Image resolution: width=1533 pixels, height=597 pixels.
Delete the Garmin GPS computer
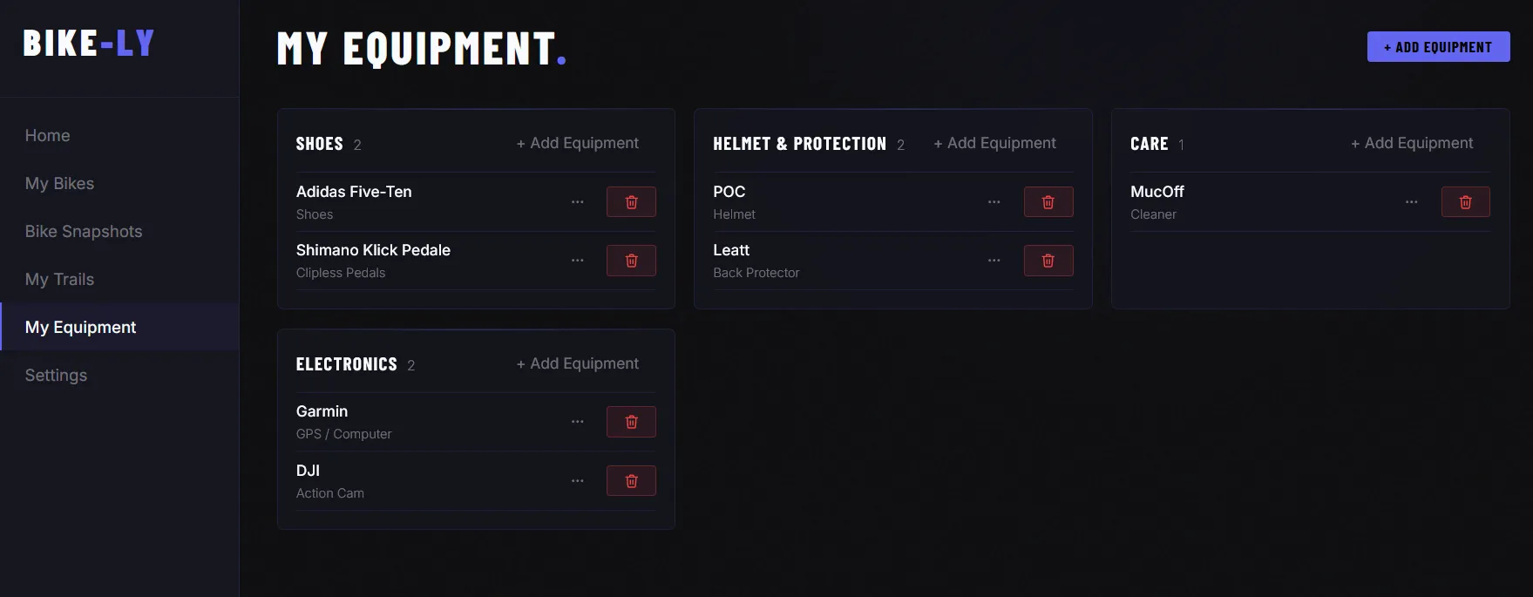tap(631, 421)
